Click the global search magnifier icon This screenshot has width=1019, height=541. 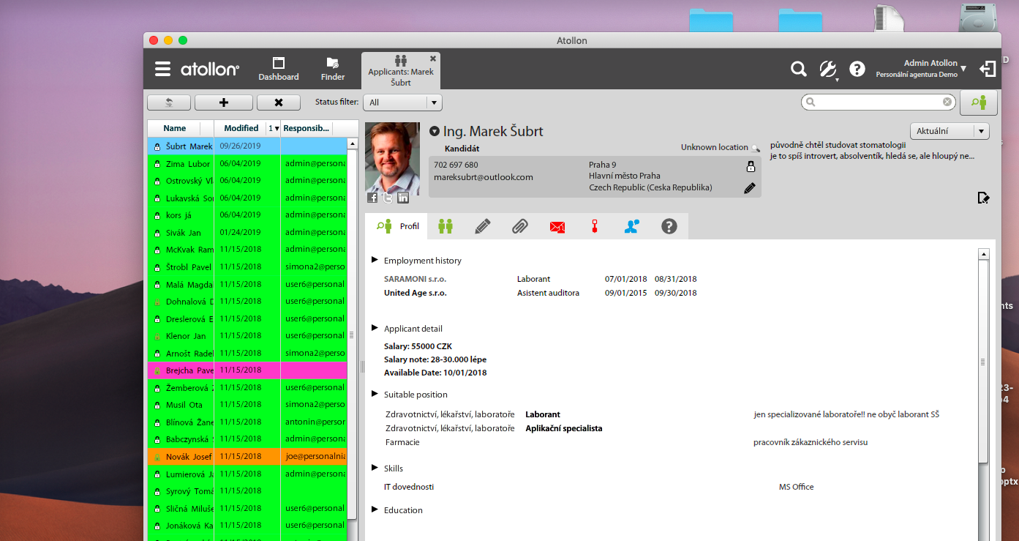[x=798, y=70]
